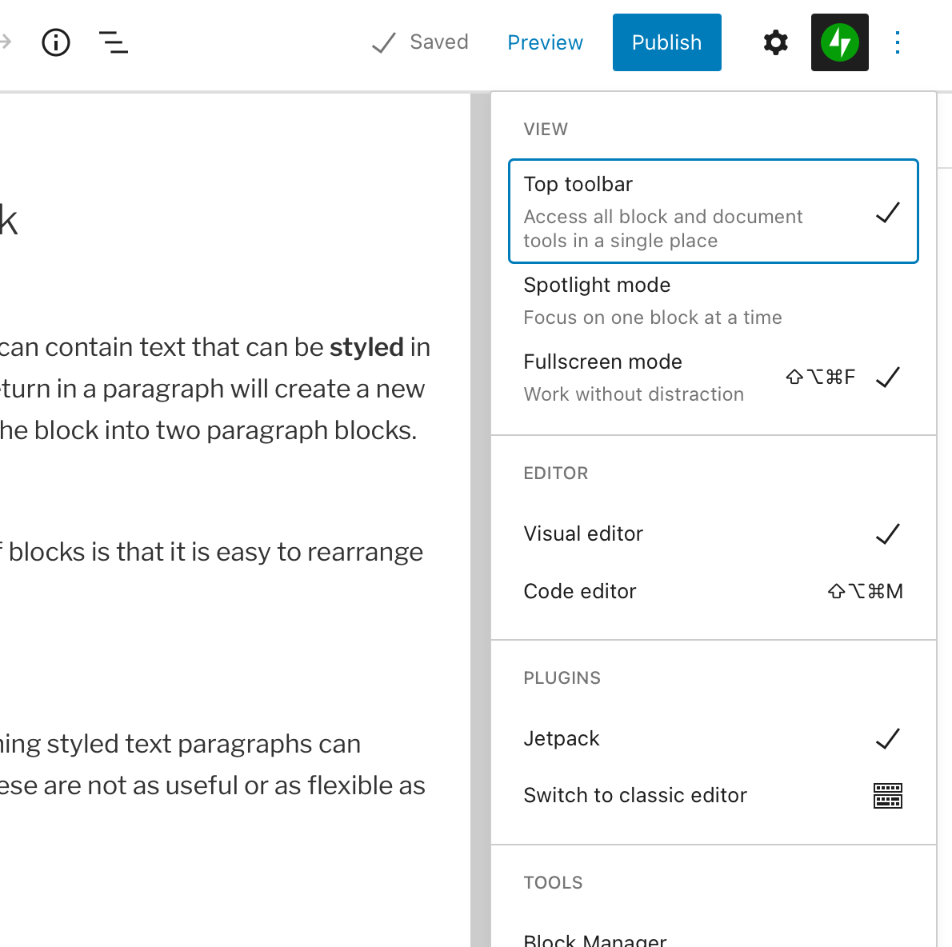952x947 pixels.
Task: Click the checkmark next to Saved
Action: click(383, 42)
